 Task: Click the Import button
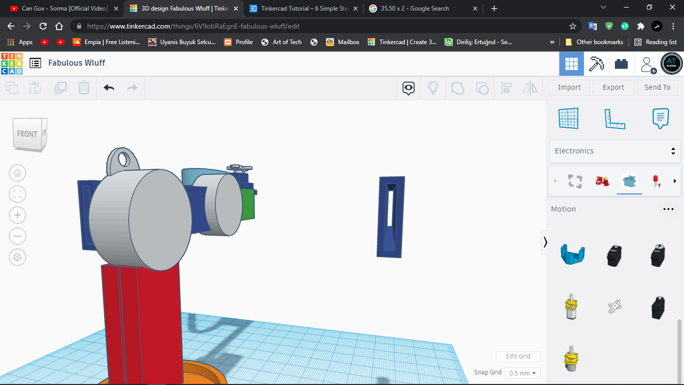(x=569, y=87)
